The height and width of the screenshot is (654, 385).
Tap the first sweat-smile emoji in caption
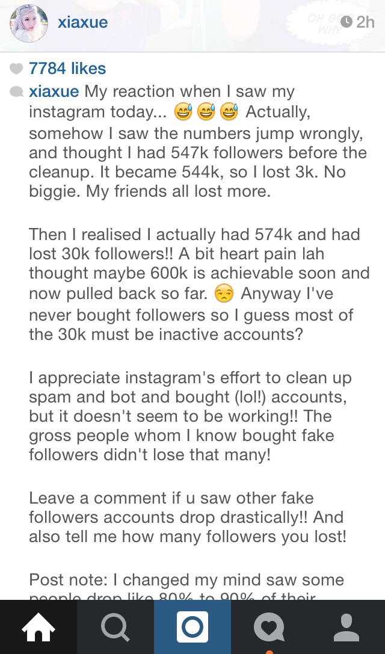(183, 112)
